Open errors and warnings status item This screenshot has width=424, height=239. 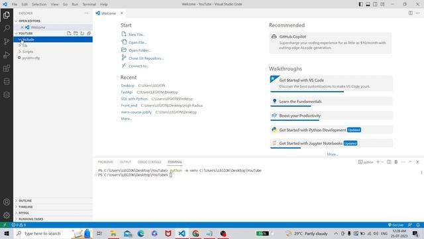[x=19, y=225]
